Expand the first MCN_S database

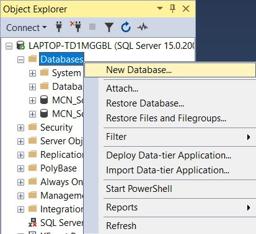(x=32, y=100)
